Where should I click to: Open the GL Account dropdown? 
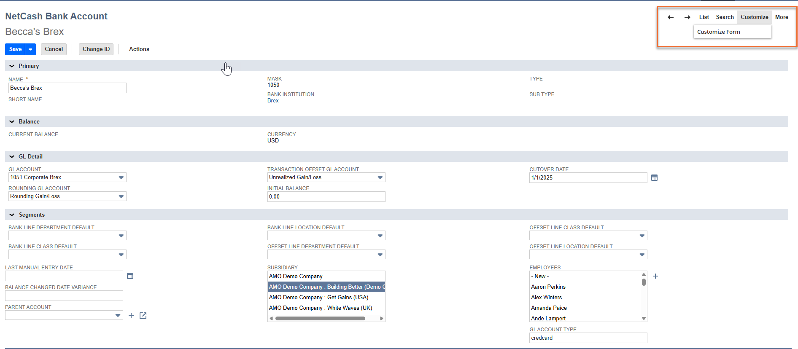coord(121,177)
